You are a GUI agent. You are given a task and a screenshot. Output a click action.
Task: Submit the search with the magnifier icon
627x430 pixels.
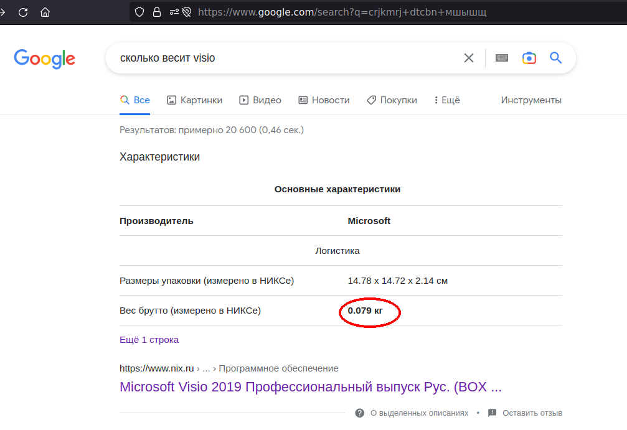tap(555, 58)
